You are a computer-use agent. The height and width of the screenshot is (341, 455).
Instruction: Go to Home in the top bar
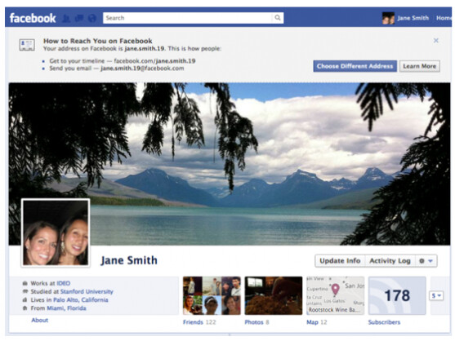(444, 18)
